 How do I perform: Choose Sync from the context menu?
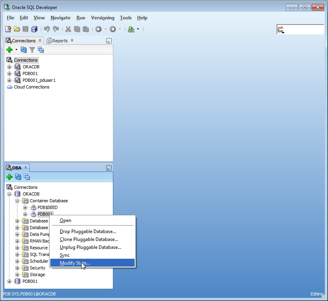click(92, 255)
